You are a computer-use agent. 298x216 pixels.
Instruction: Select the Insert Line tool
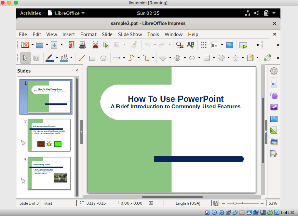[82, 58]
